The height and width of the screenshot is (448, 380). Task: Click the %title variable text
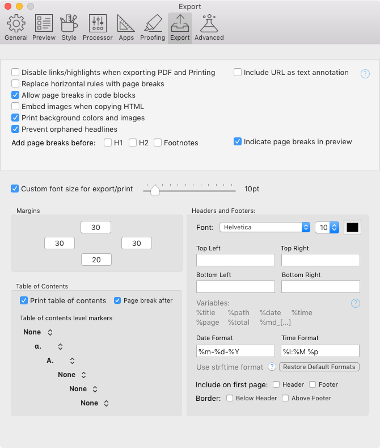click(206, 312)
